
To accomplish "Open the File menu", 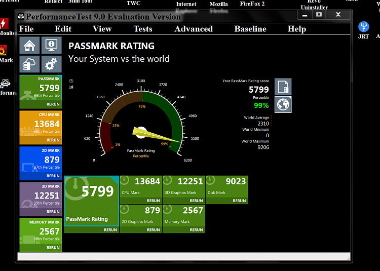I will pos(26,29).
